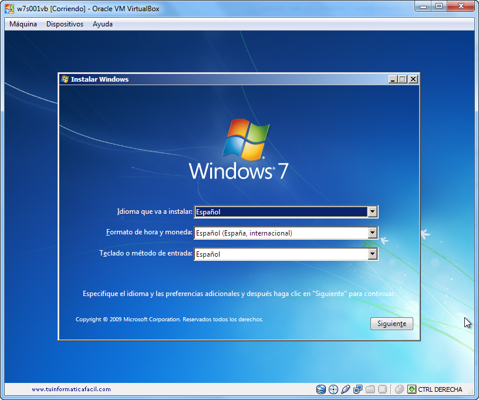
Task: Close the Instalar Windows dialog
Action: (x=413, y=79)
